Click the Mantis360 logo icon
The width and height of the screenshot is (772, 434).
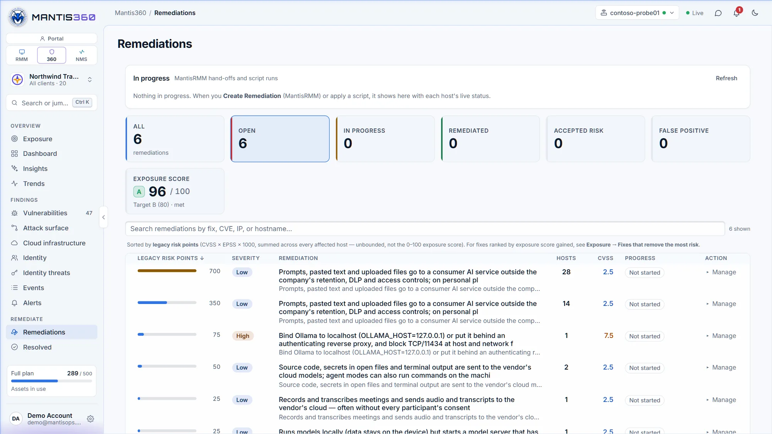17,17
